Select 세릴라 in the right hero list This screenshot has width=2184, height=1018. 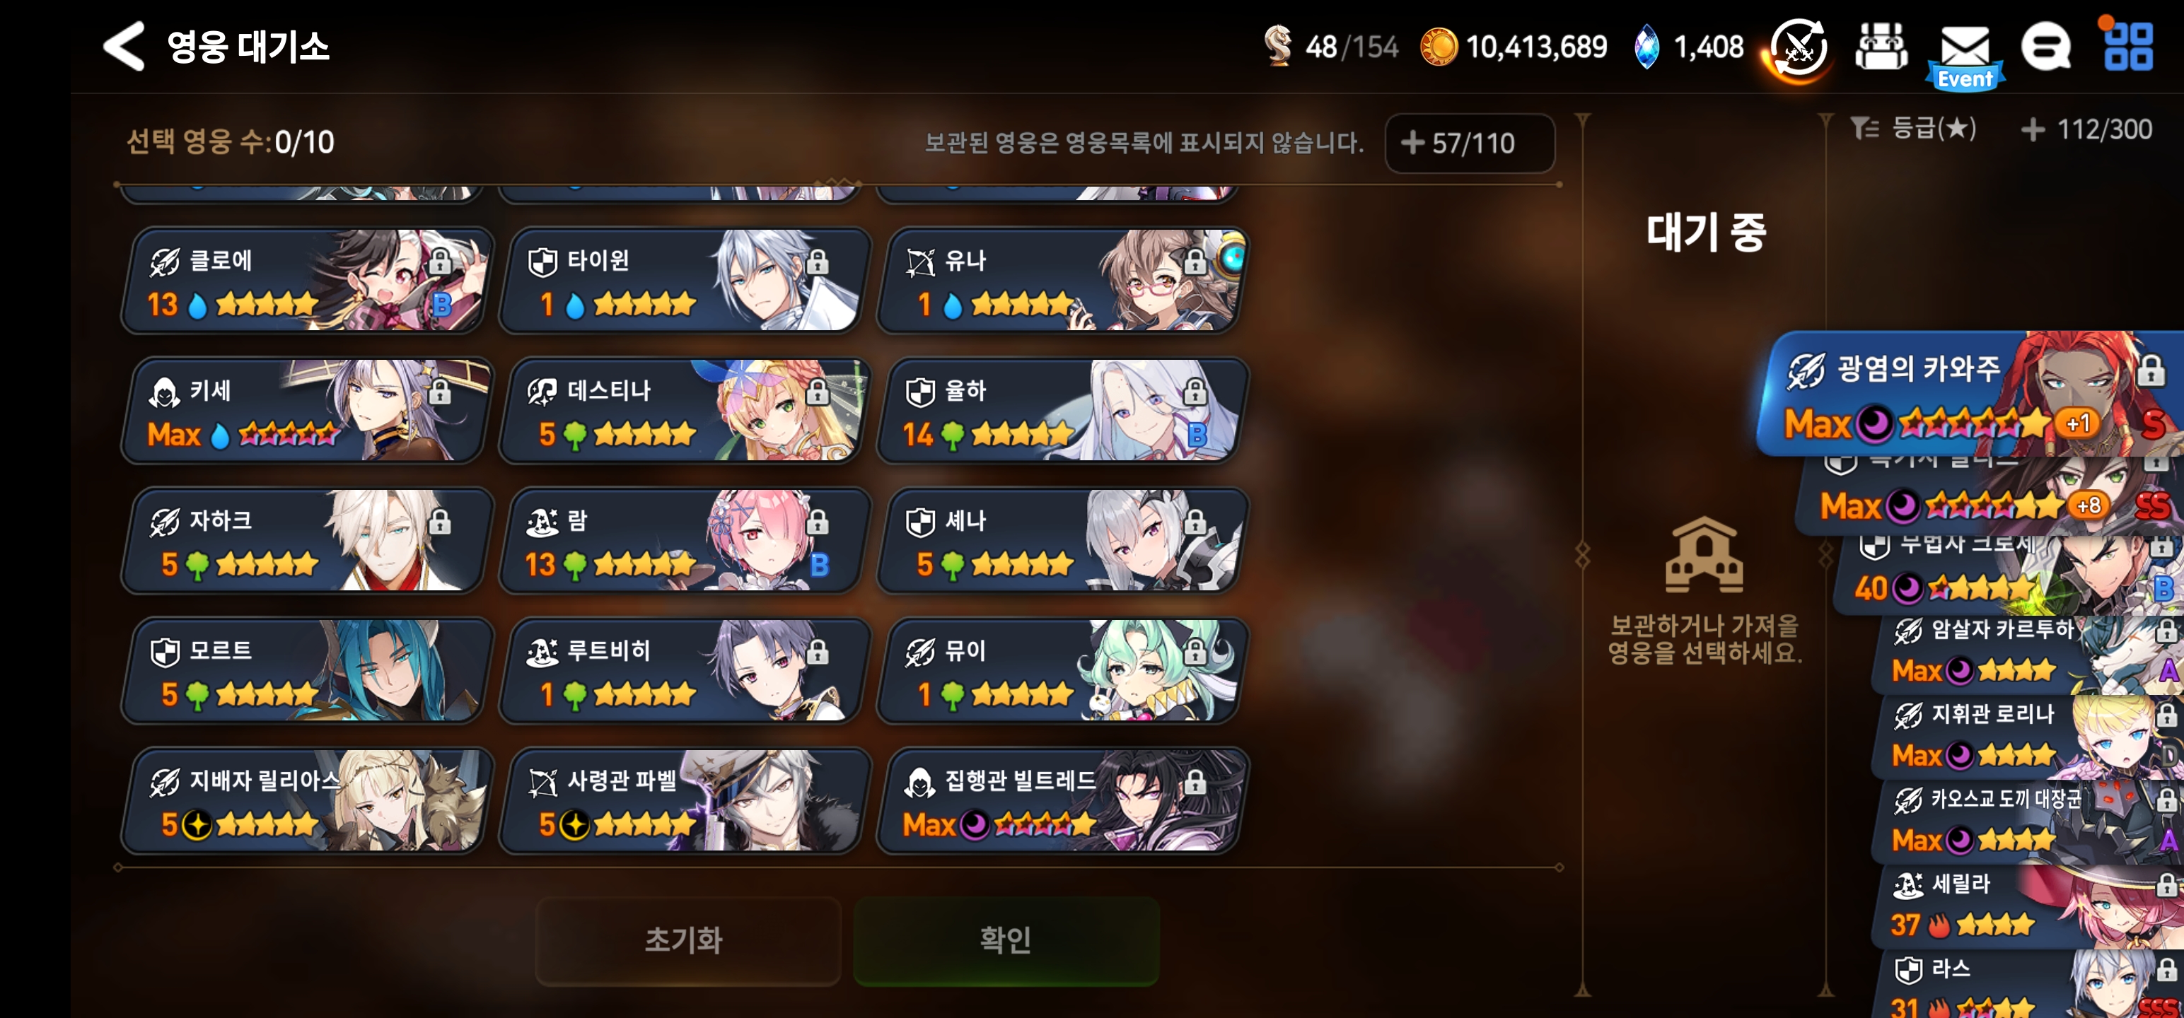[x=2028, y=906]
